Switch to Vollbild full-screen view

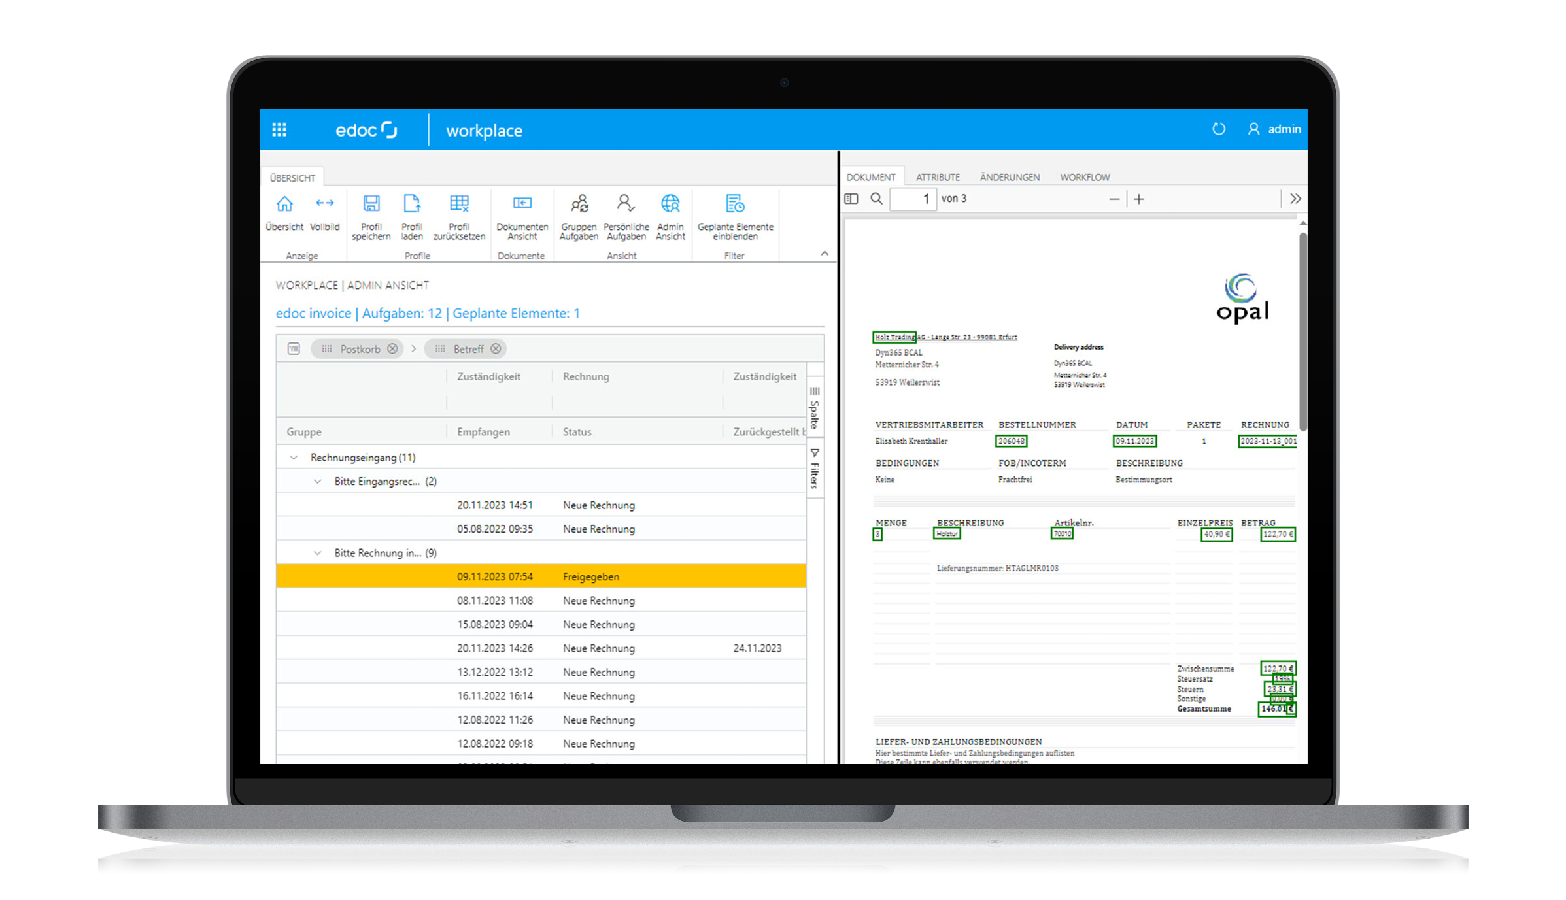pyautogui.click(x=324, y=204)
